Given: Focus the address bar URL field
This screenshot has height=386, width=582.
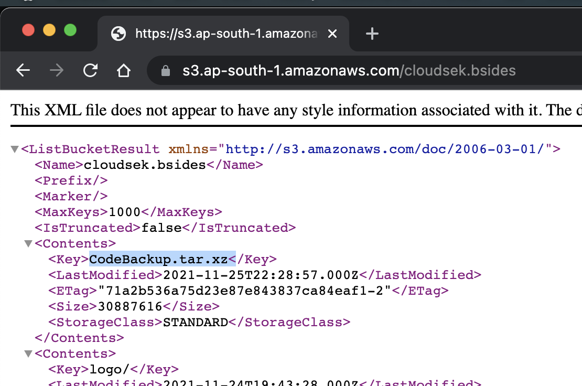Looking at the screenshot, I should (x=364, y=70).
